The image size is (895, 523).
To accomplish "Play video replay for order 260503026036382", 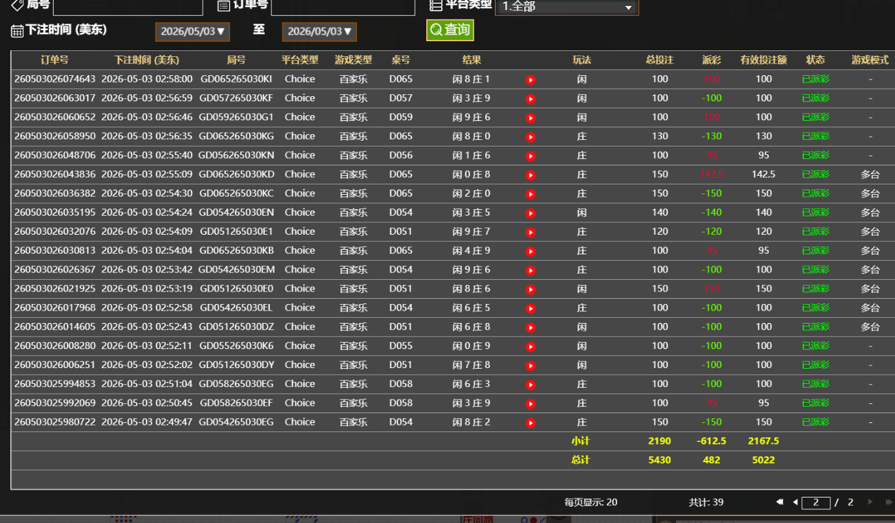I will click(530, 194).
